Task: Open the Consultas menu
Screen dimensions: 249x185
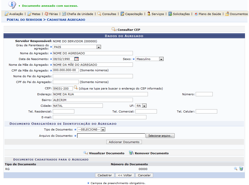Action: coord(107,14)
